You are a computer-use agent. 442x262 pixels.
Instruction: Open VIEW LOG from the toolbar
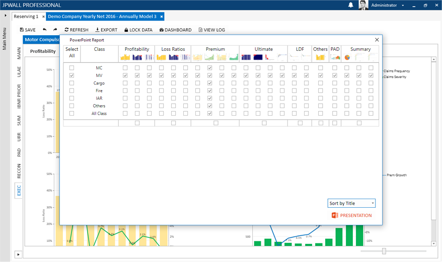click(212, 30)
